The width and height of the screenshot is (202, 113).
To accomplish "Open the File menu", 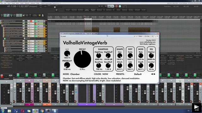I will [x=2, y=3].
